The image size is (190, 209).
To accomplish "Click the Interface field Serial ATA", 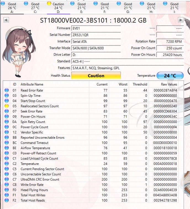I will click(96, 42).
